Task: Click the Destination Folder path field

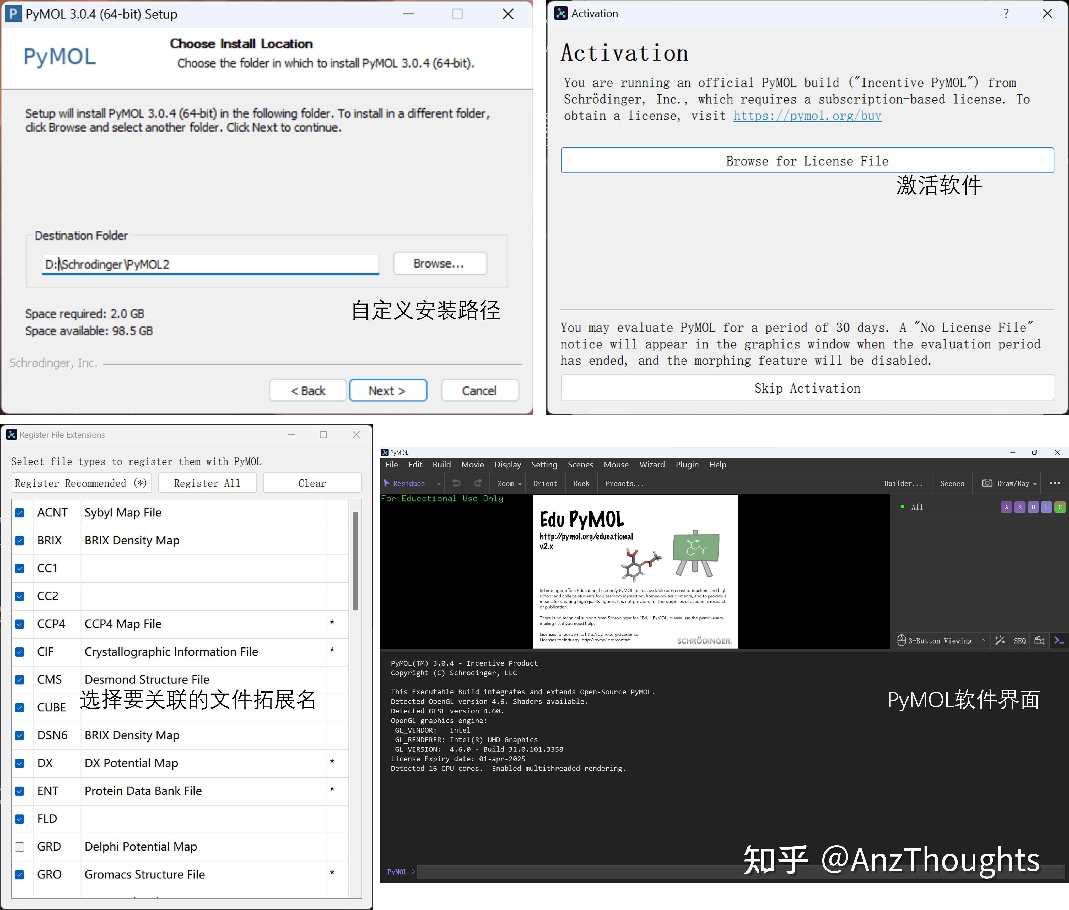Action: point(210,264)
